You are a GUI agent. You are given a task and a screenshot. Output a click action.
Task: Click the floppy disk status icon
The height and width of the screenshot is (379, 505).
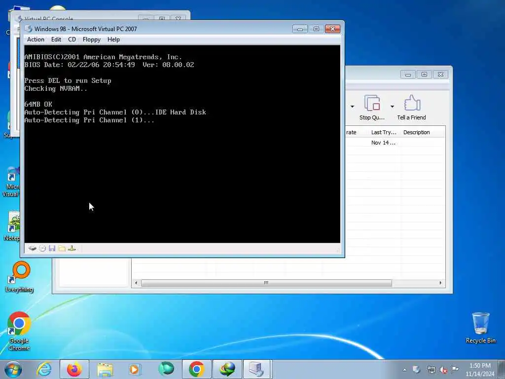pyautogui.click(x=52, y=248)
